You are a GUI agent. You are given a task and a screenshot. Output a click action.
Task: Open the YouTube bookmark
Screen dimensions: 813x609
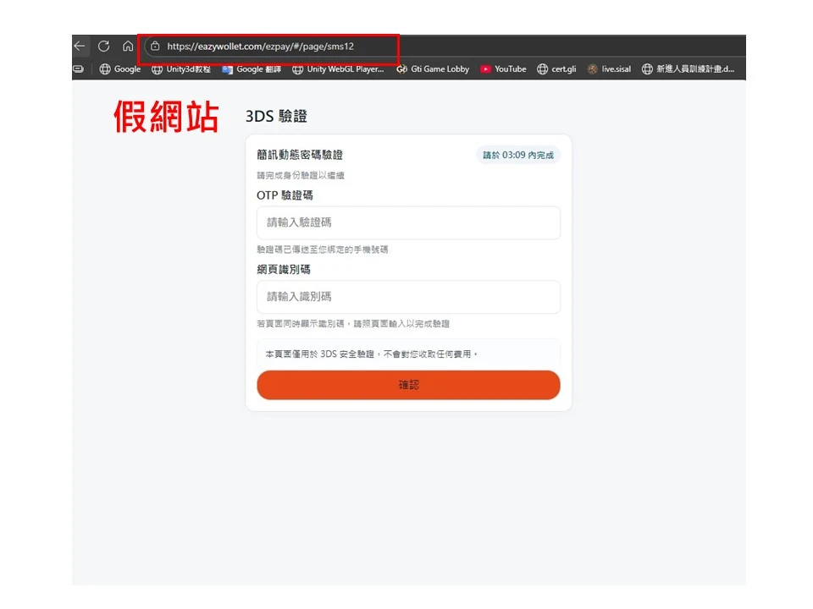[x=503, y=69]
